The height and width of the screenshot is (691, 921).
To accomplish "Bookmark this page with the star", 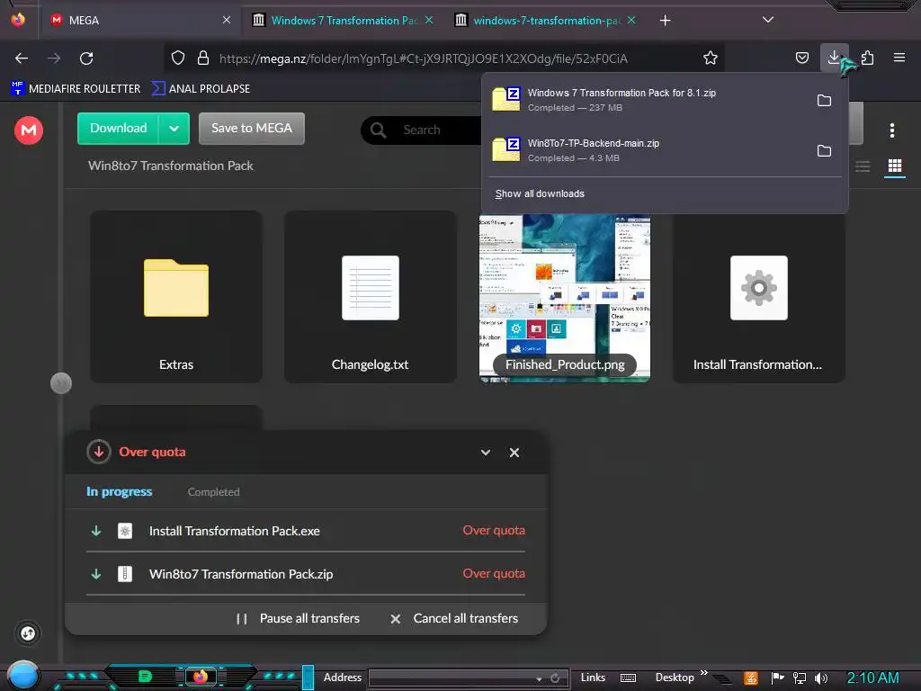I will (x=711, y=58).
